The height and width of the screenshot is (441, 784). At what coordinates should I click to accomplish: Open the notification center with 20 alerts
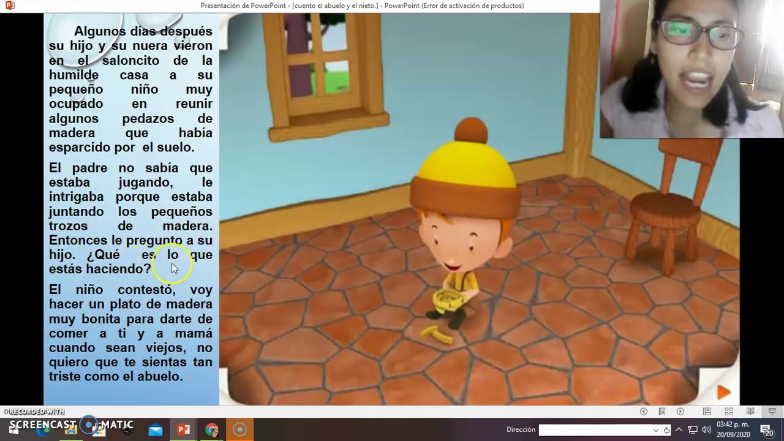[x=767, y=430]
